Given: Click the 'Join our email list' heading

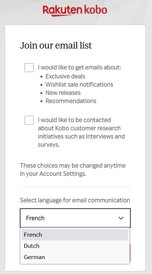Looking at the screenshot, I should [x=56, y=46].
